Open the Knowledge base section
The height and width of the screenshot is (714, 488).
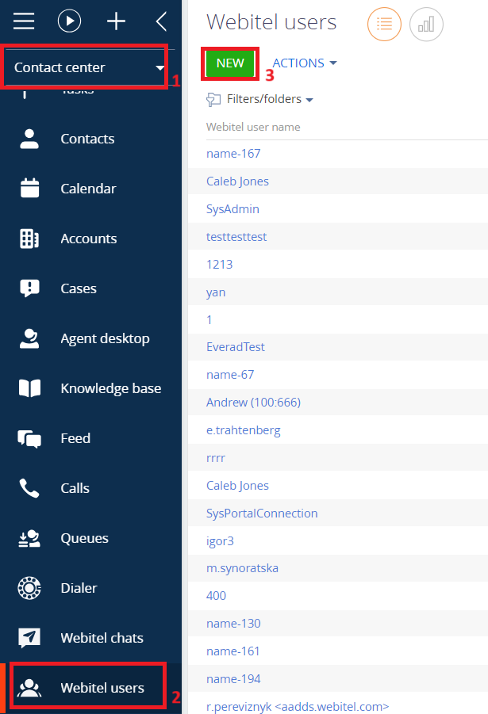[111, 388]
